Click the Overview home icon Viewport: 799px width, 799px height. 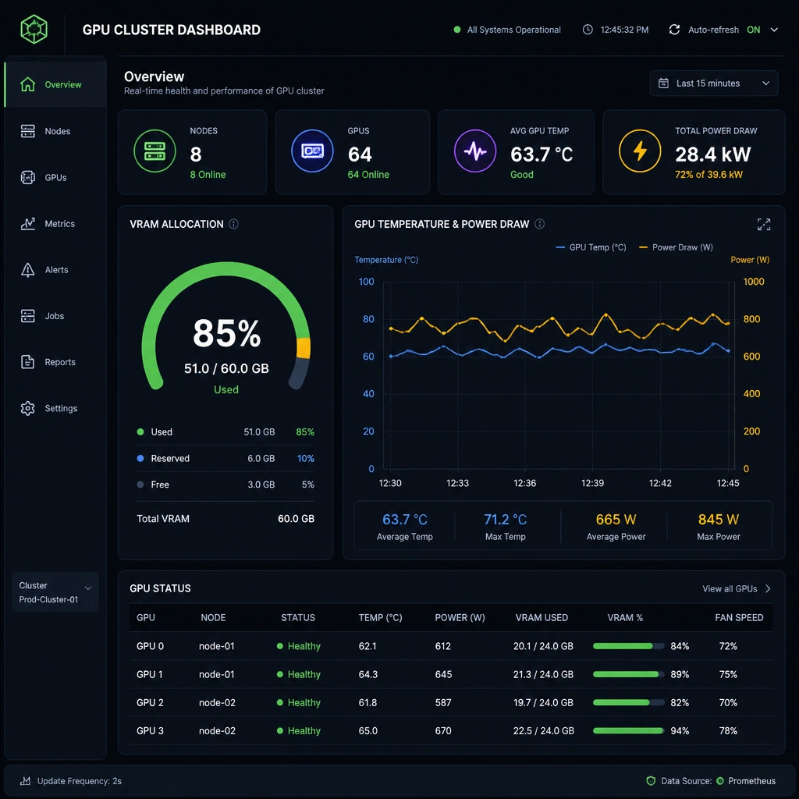28,84
